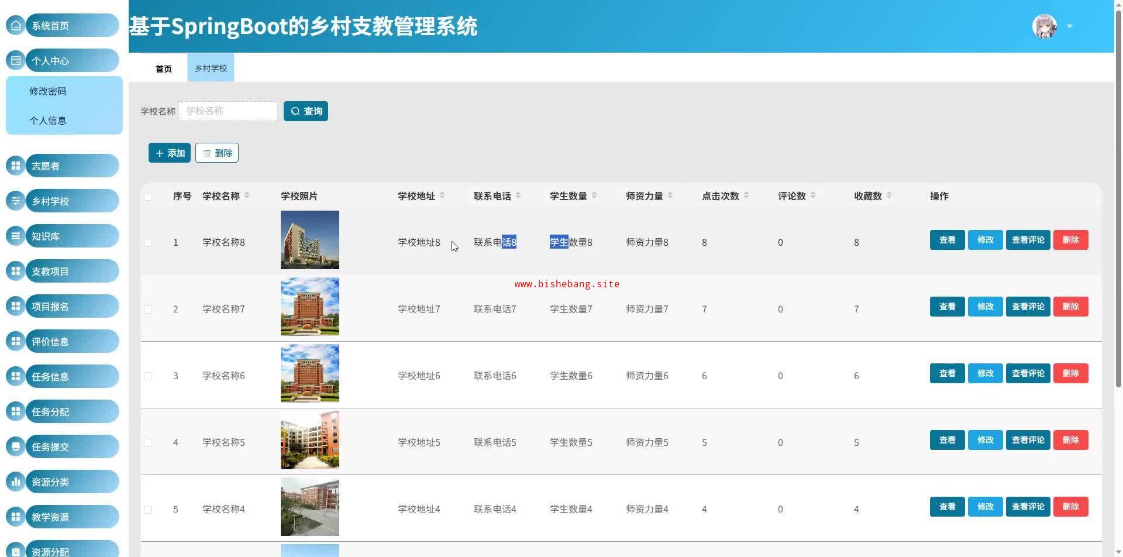1123x557 pixels.
Task: Click the 资源分类 bar chart icon
Action: click(x=16, y=482)
